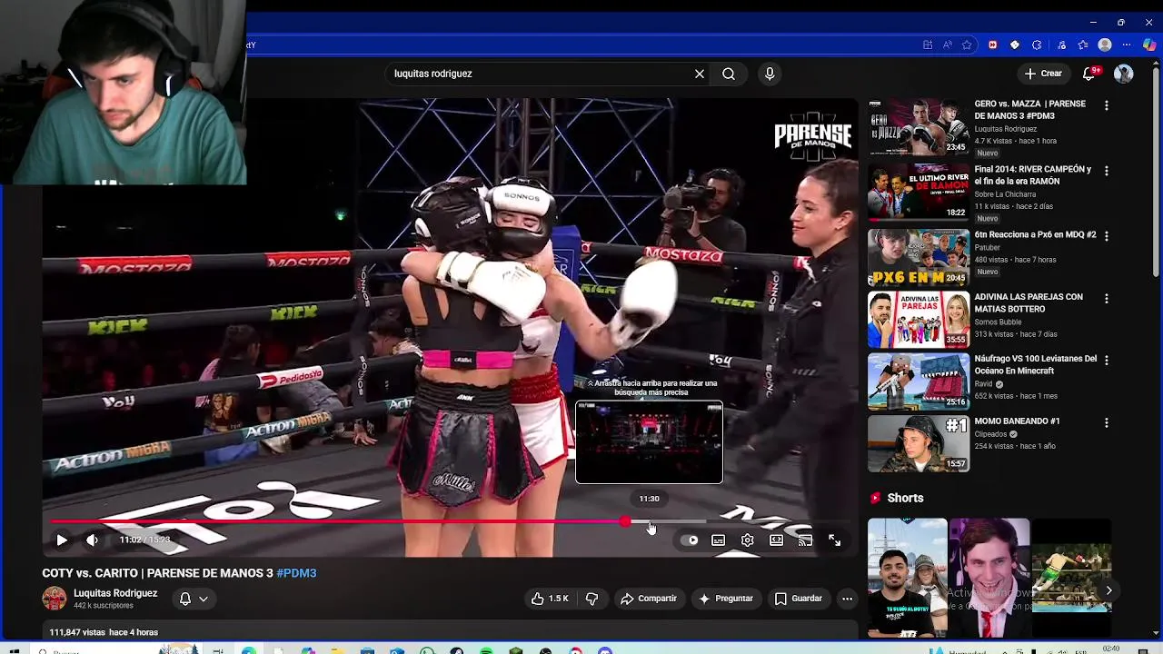Open Spotify from the taskbar
The height and width of the screenshot is (654, 1163).
(x=486, y=650)
